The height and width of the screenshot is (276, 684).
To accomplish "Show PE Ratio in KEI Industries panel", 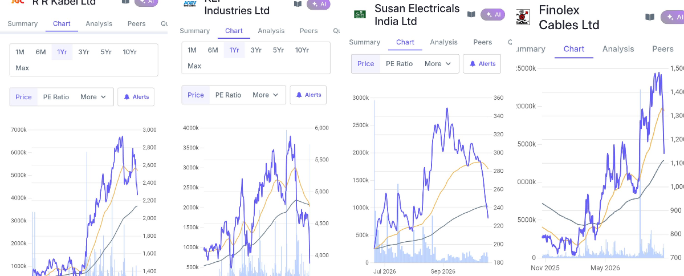I will 228,95.
